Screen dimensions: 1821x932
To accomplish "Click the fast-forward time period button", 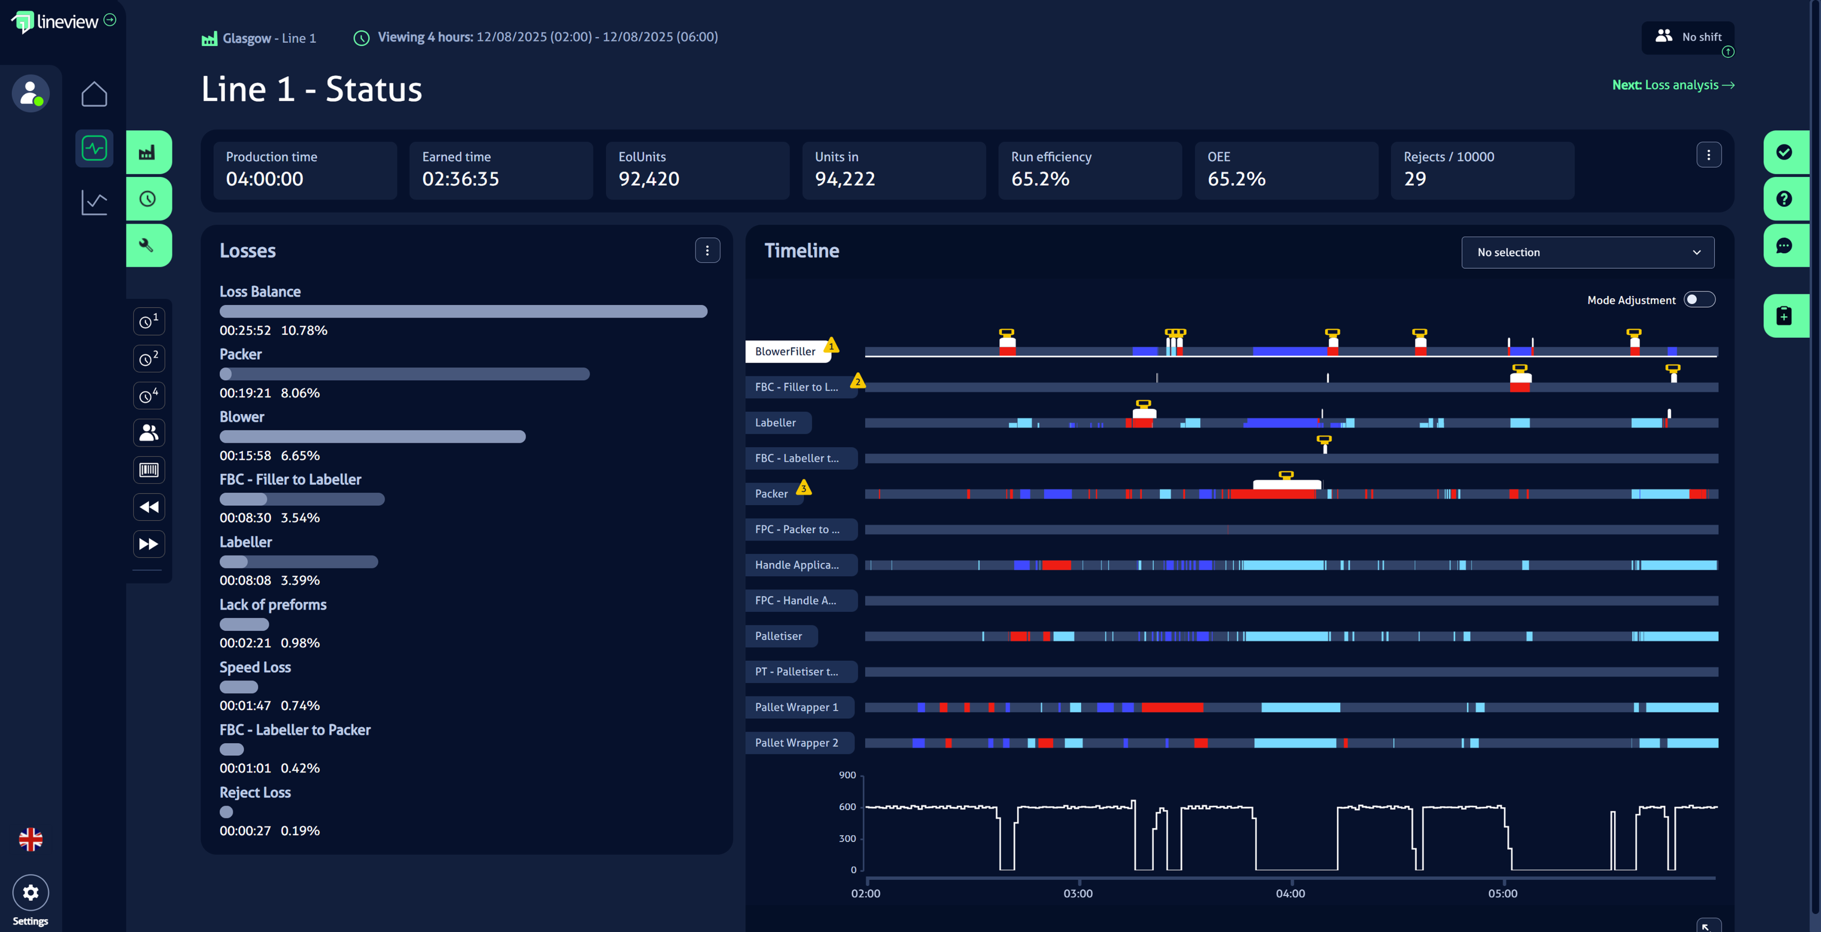I will click(148, 544).
